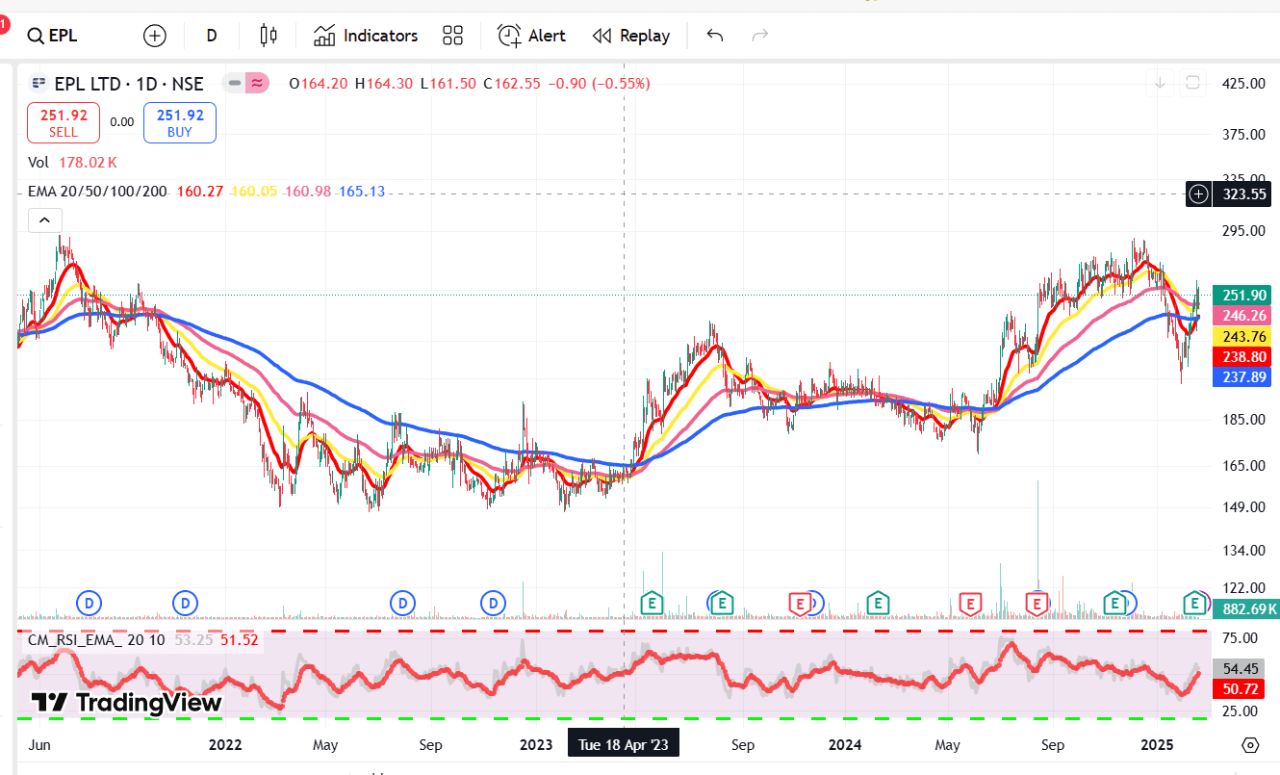This screenshot has height=775, width=1280.
Task: Click the rightmost green earnings E marker
Action: pos(1195,604)
